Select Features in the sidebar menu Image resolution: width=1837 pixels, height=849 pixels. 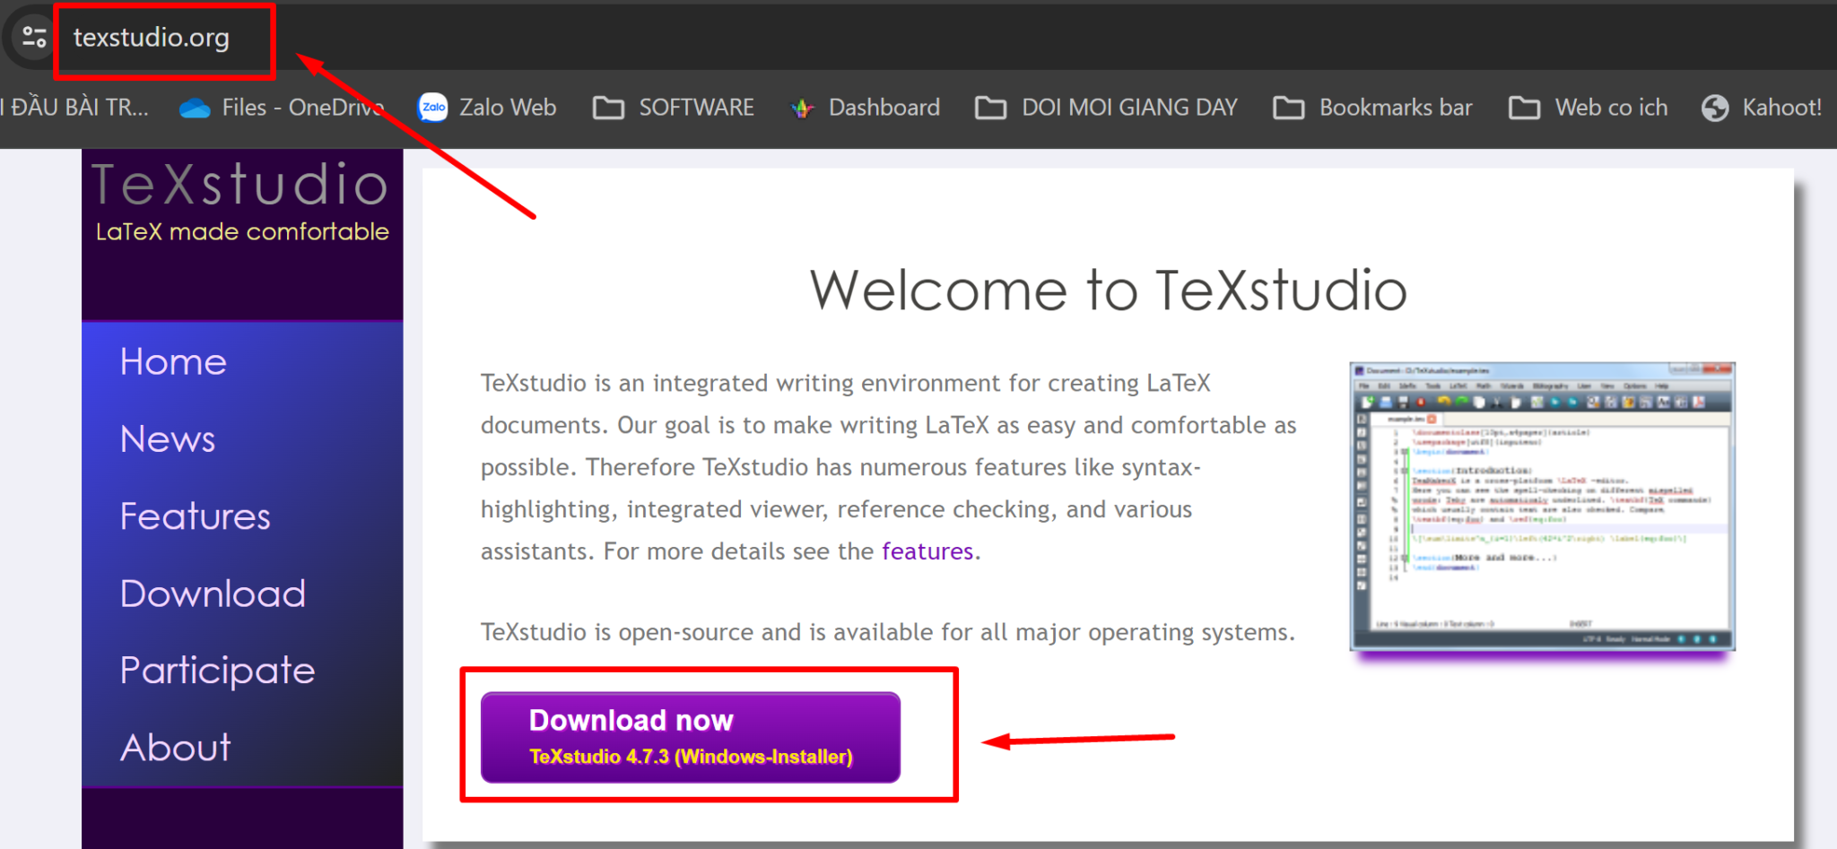point(195,516)
